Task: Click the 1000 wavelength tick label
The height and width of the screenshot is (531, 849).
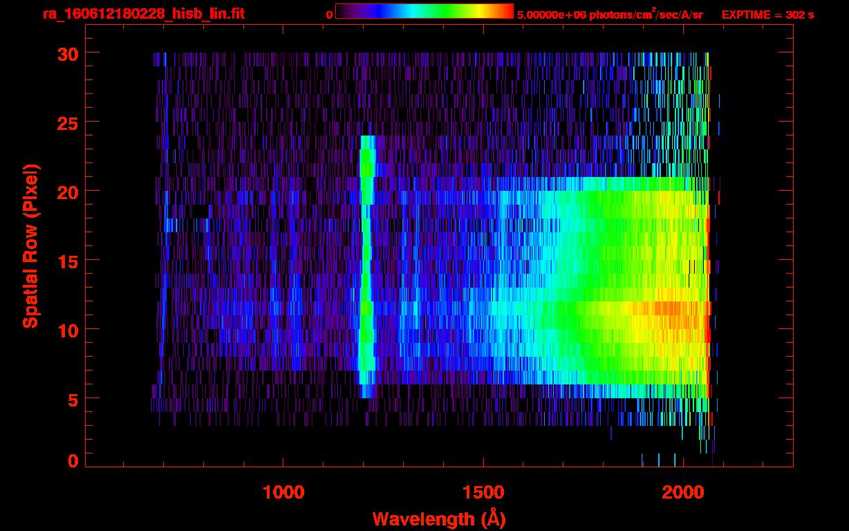Action: pyautogui.click(x=283, y=492)
